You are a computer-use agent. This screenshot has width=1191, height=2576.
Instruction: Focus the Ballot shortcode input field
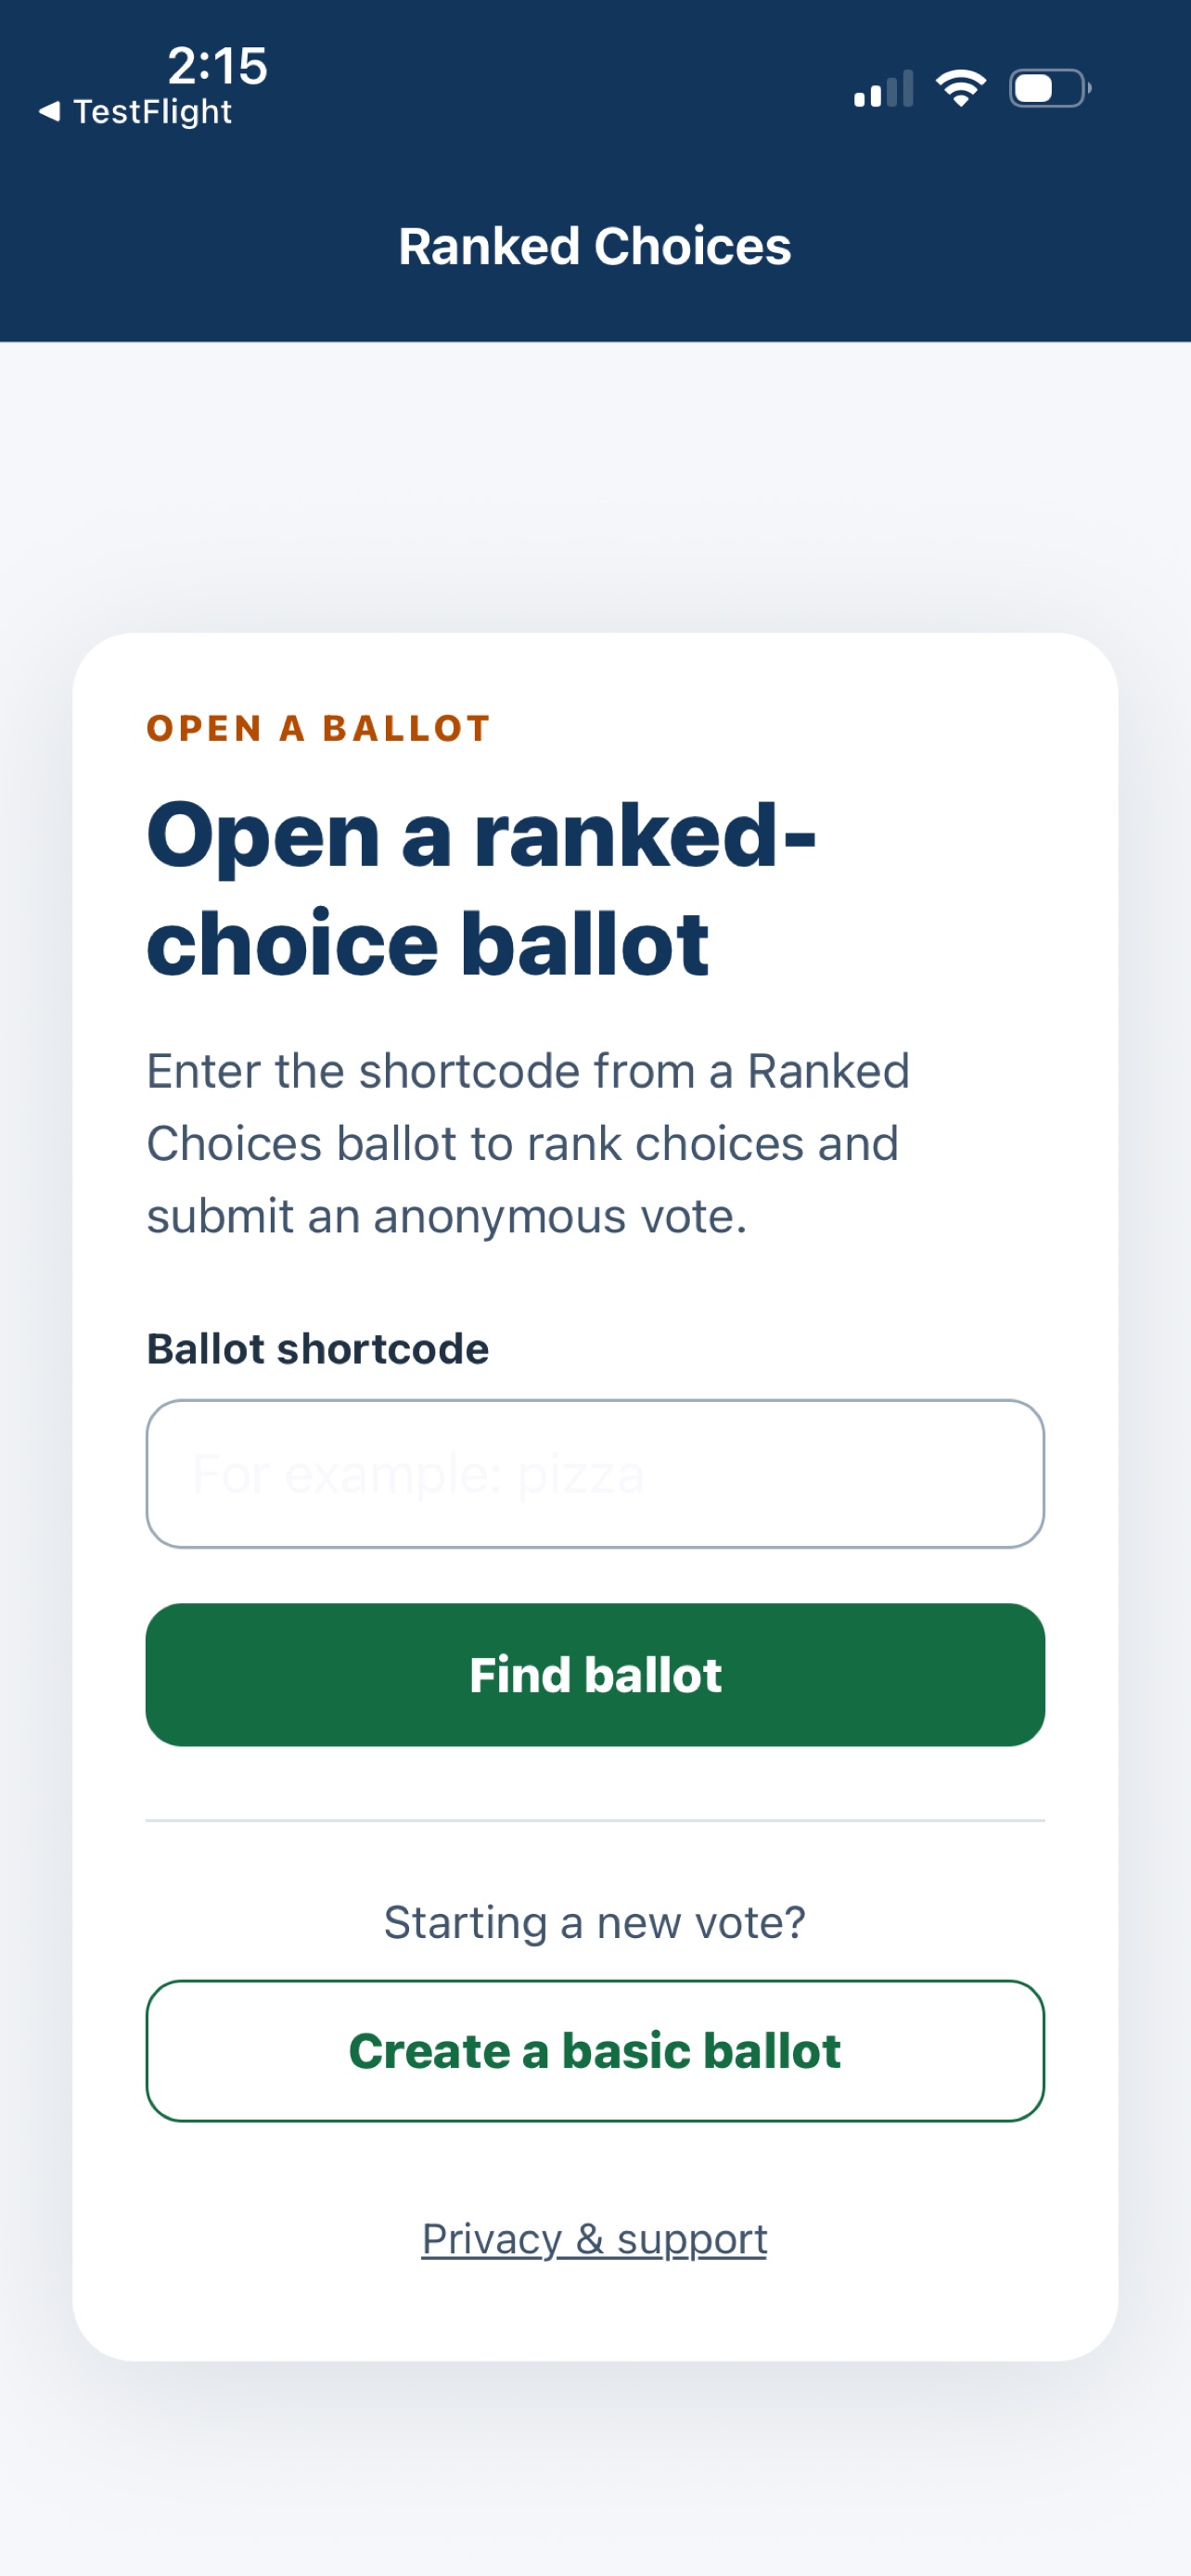(595, 1473)
